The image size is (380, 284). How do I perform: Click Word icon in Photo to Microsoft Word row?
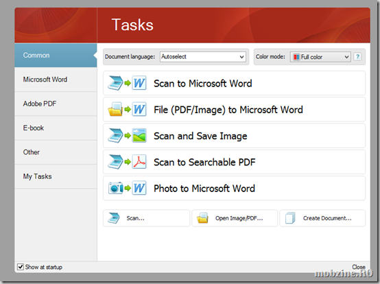pos(139,188)
